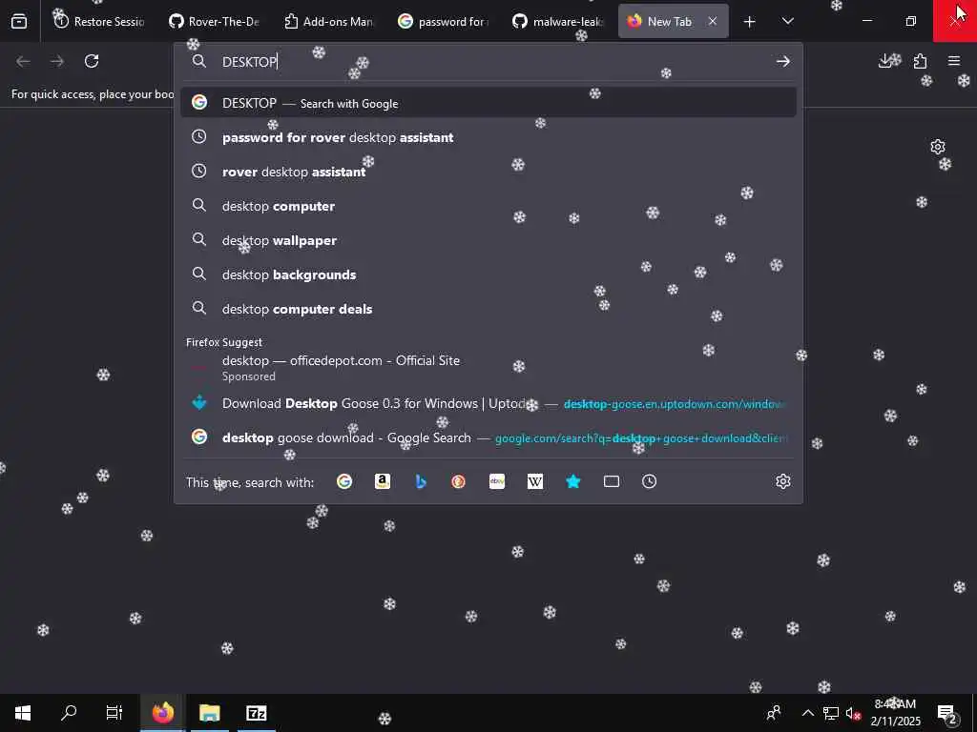The image size is (977, 732).
Task: Open File Explorer from the taskbar
Action: 209,713
